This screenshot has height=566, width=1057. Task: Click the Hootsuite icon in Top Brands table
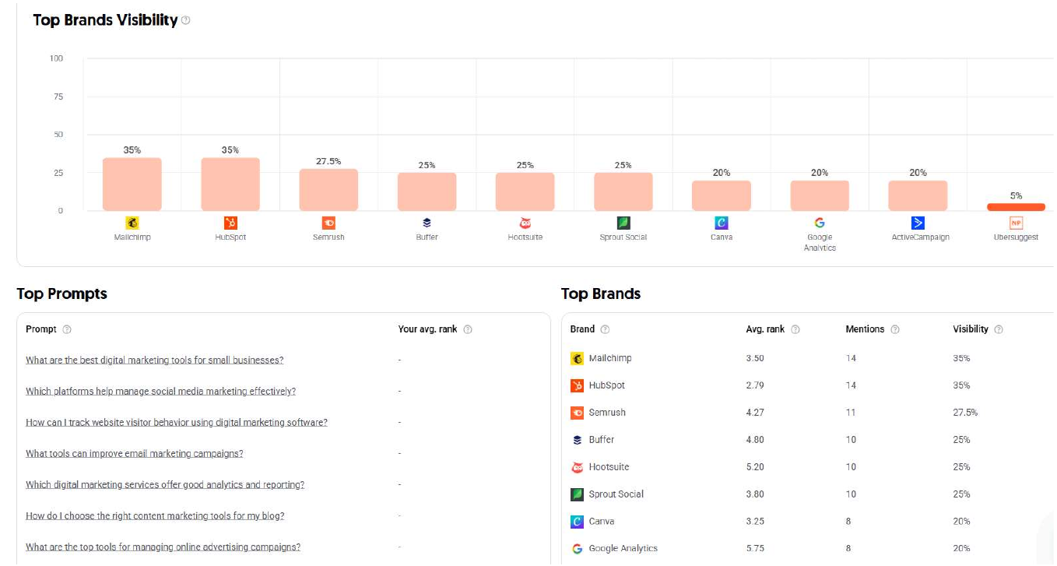coord(578,467)
